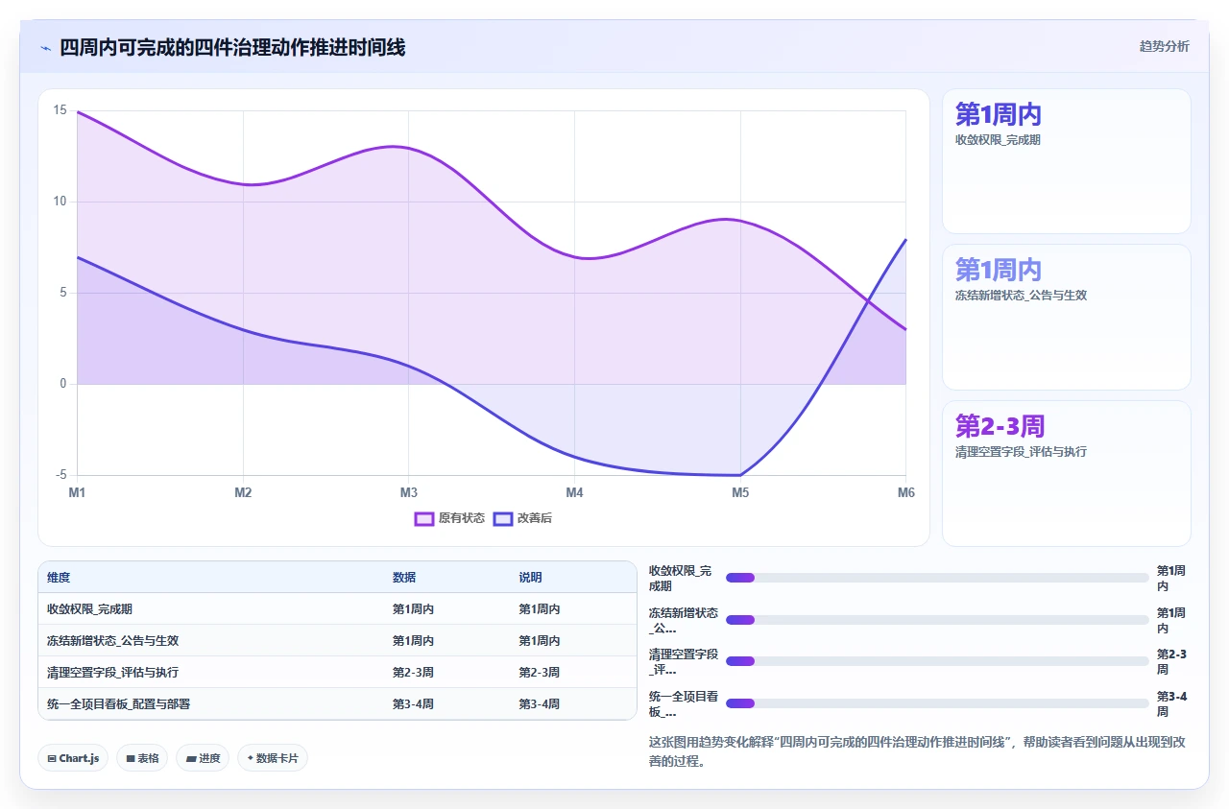Click the purple 原有状态 legend color box
The width and height of the screenshot is (1229, 809).
(424, 518)
